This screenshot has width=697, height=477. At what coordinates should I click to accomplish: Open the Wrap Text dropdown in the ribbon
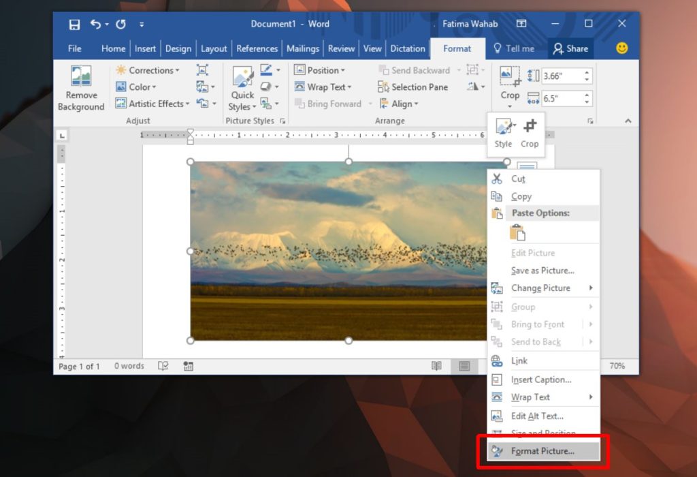point(325,87)
